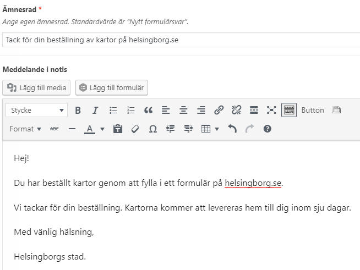The image size is (360, 270).
Task: Insert the Read More tag
Action: pos(254,111)
